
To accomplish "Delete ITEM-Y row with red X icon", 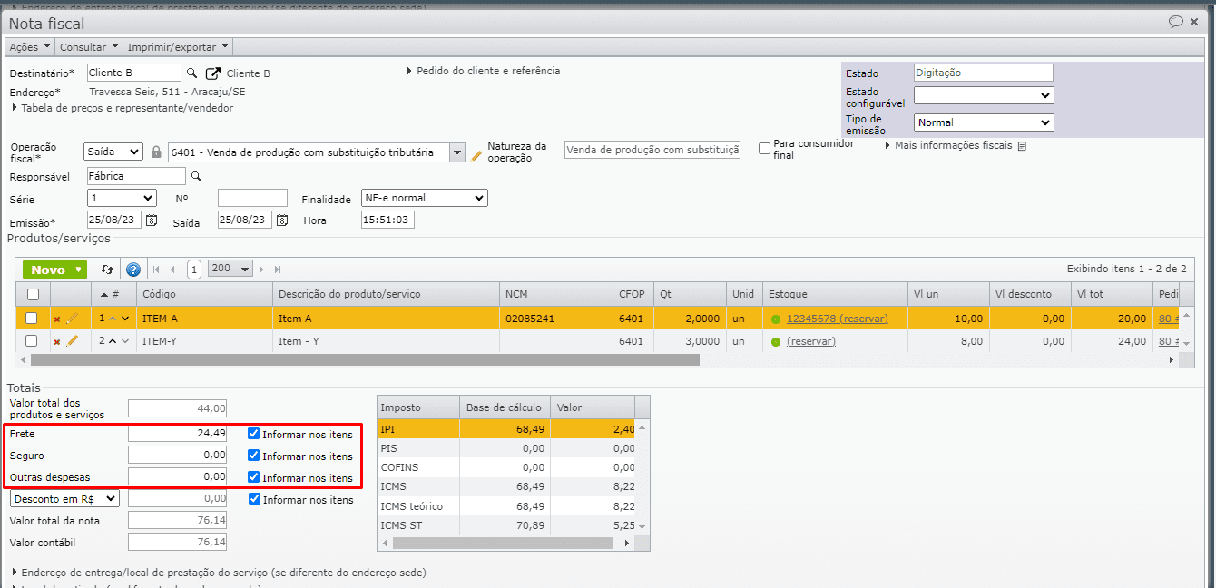I will coord(56,341).
